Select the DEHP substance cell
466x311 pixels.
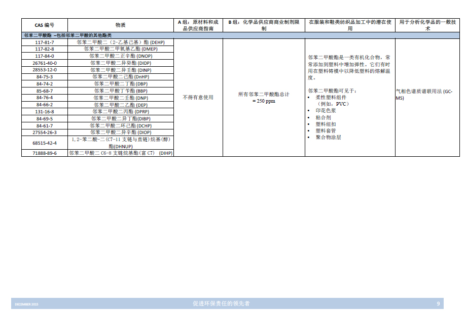(120, 42)
